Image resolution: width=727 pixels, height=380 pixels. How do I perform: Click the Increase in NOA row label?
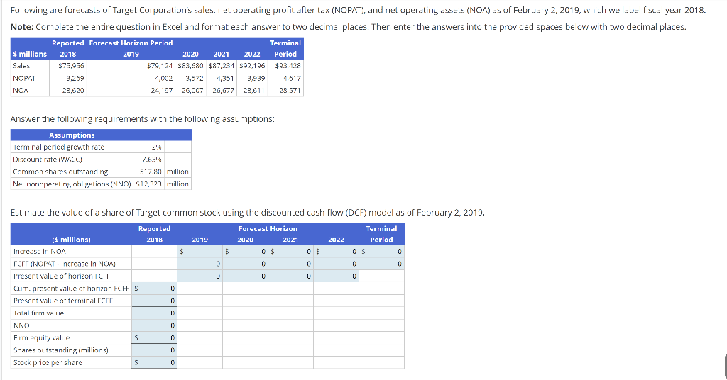tap(40, 252)
